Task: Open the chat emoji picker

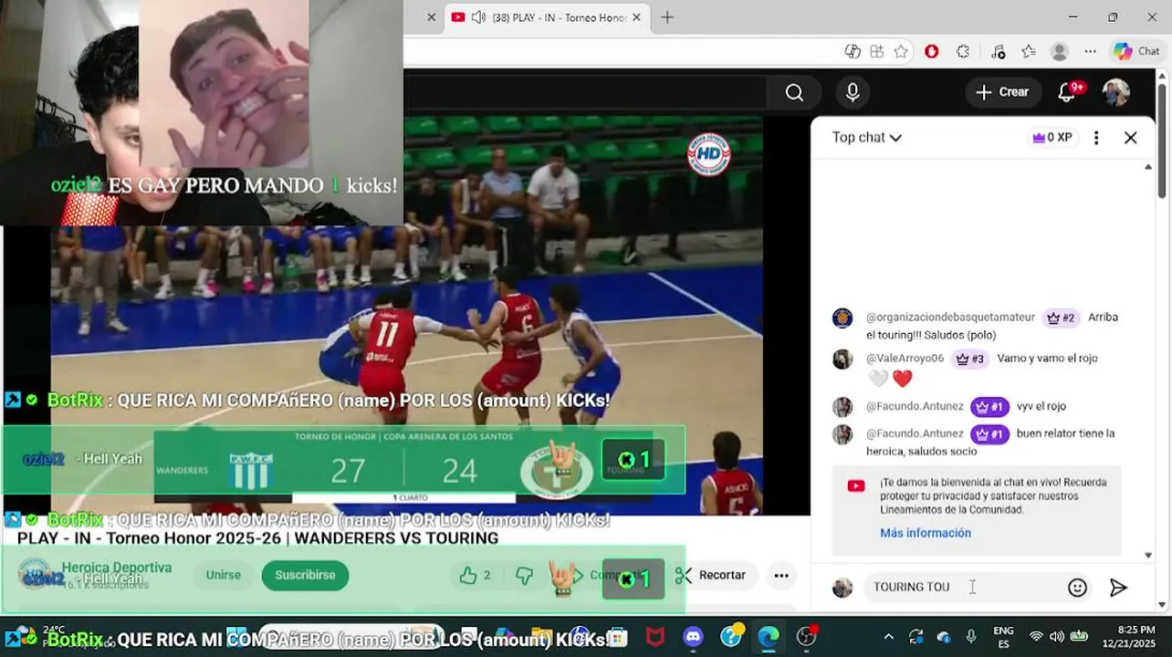Action: click(x=1077, y=588)
